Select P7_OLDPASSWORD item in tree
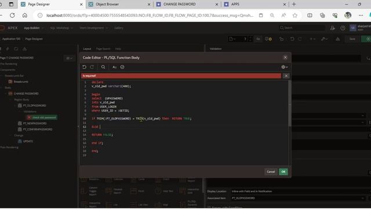 (34, 106)
